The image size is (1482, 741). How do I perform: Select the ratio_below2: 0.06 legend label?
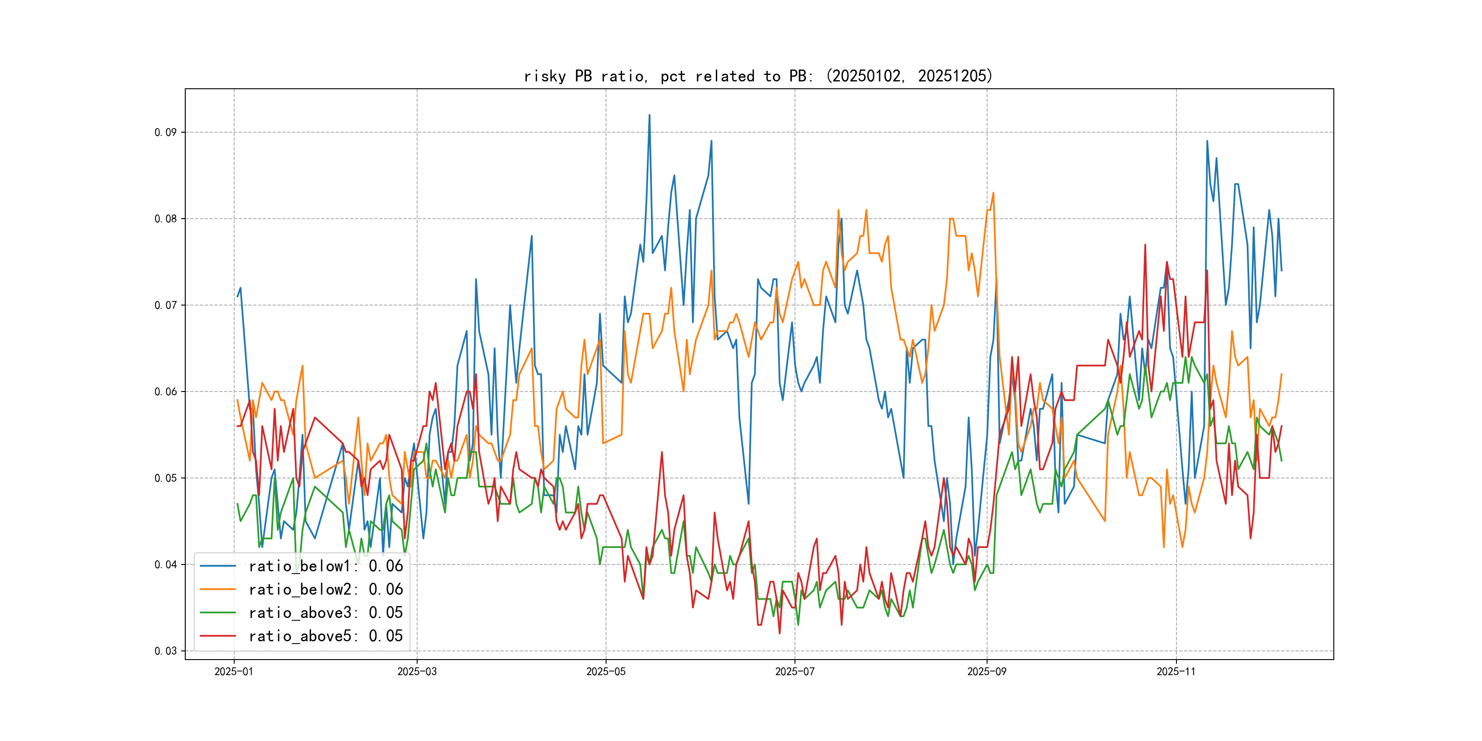tap(326, 589)
